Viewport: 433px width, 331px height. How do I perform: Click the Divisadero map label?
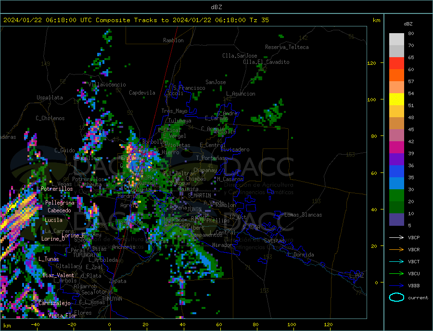click(x=235, y=149)
